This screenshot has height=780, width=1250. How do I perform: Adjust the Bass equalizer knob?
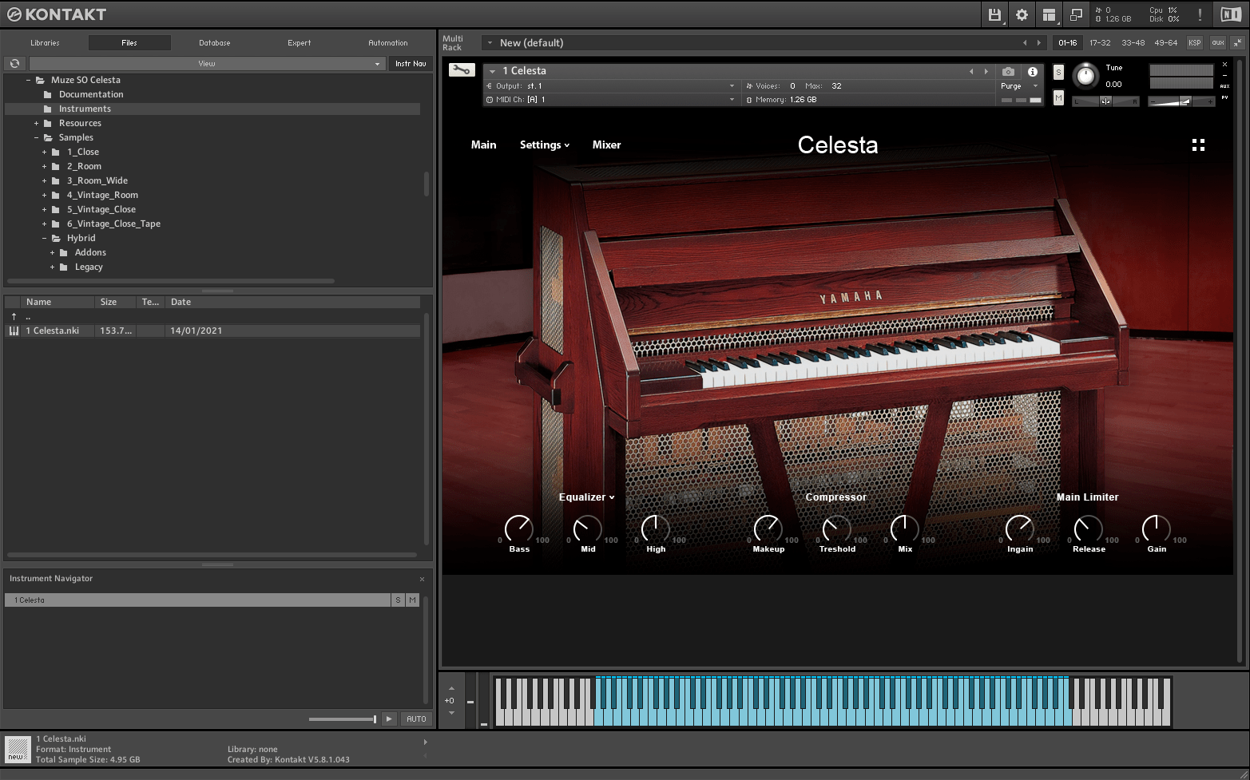[519, 529]
